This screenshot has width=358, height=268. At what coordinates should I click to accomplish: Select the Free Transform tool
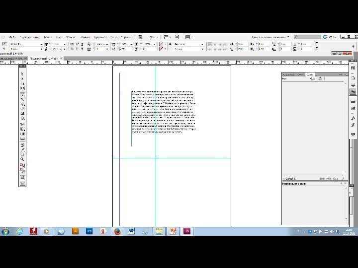tap(22, 129)
